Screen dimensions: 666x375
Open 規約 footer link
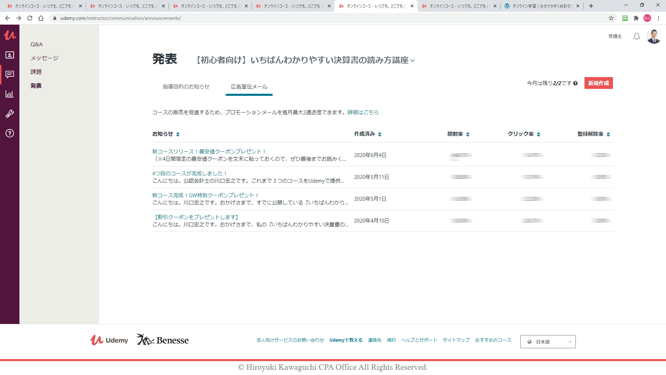coord(391,340)
